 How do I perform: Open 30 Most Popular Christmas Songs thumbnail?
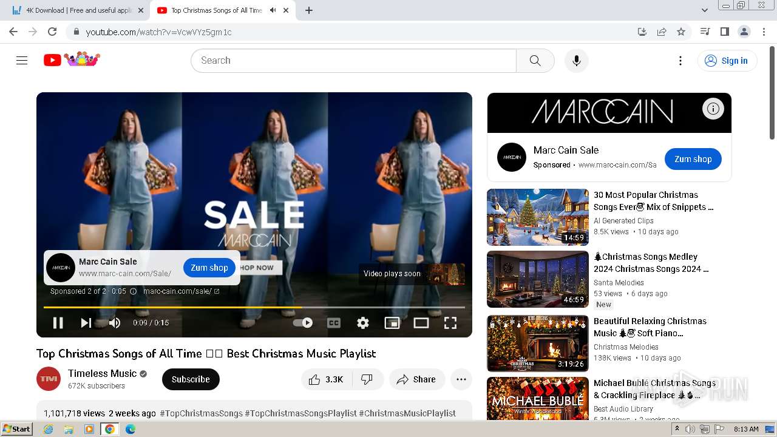tap(538, 217)
